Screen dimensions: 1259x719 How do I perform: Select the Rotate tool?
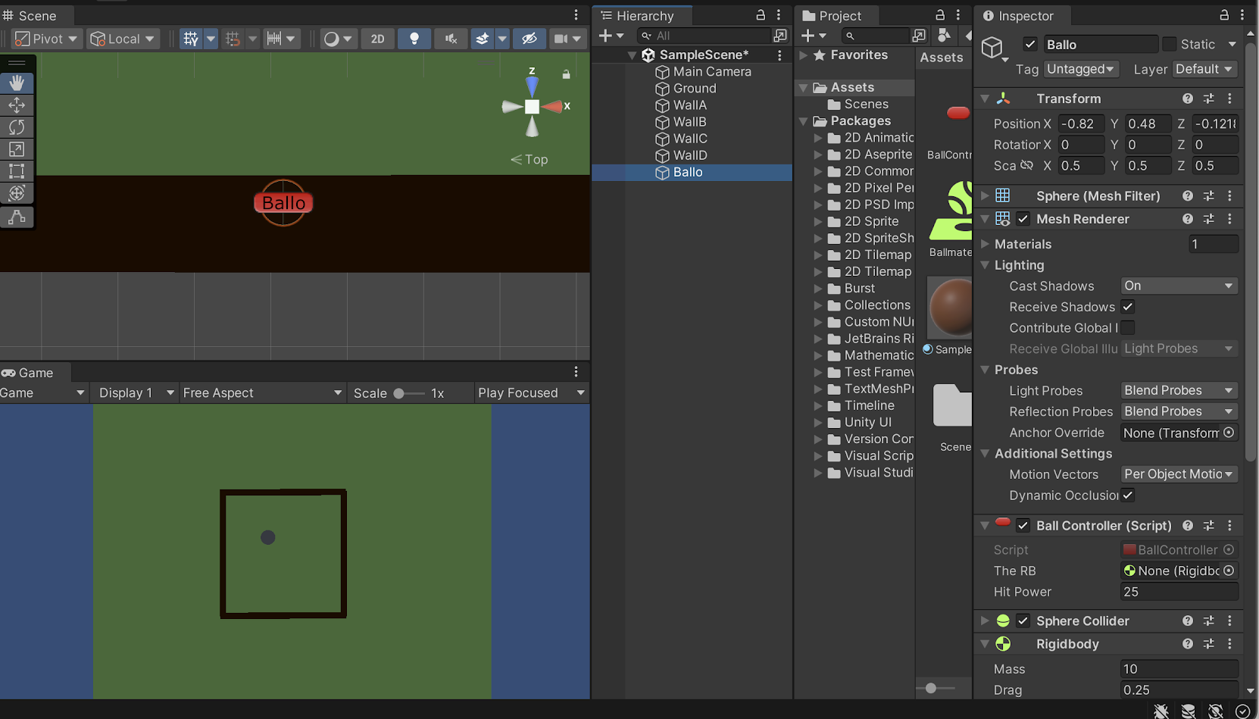17,127
